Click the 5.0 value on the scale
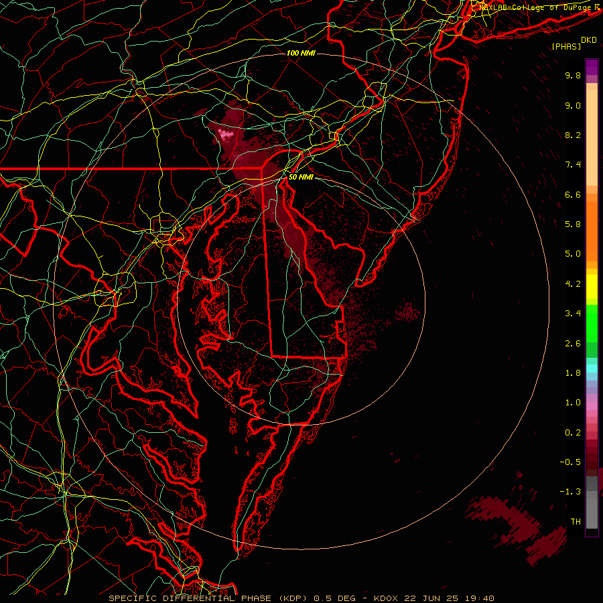This screenshot has height=603, width=603. (573, 254)
